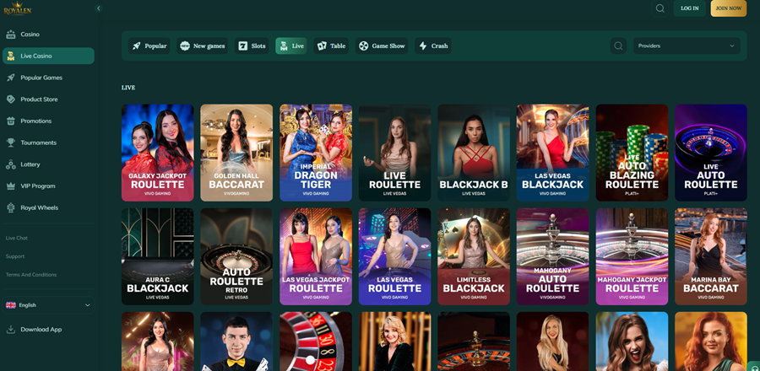Open Live Auto Blazing Roulette game
The height and width of the screenshot is (371, 760).
click(x=632, y=153)
